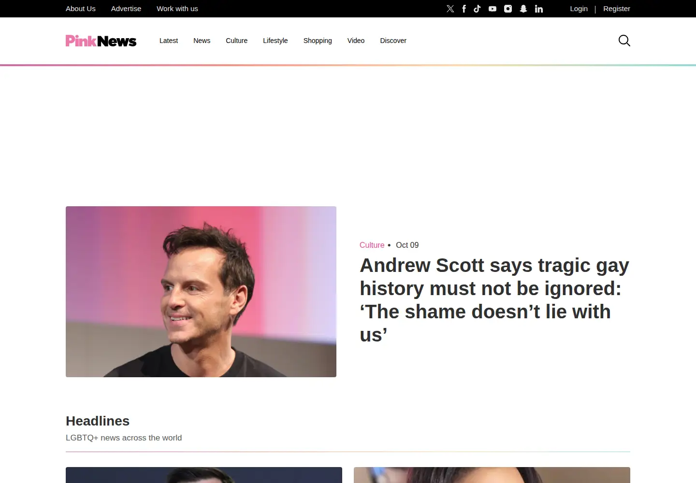This screenshot has width=696, height=483.
Task: Open the Andrew Scott featured photo
Action: (201, 292)
